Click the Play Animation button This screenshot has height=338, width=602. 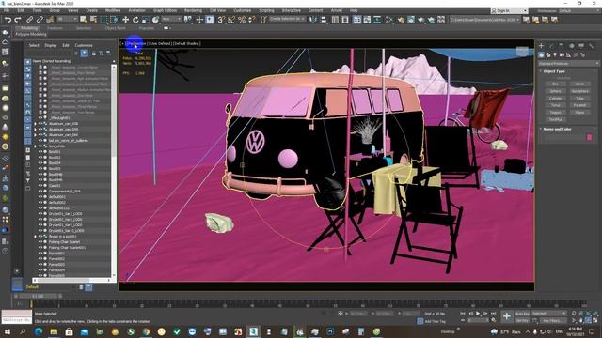pyautogui.click(x=478, y=314)
